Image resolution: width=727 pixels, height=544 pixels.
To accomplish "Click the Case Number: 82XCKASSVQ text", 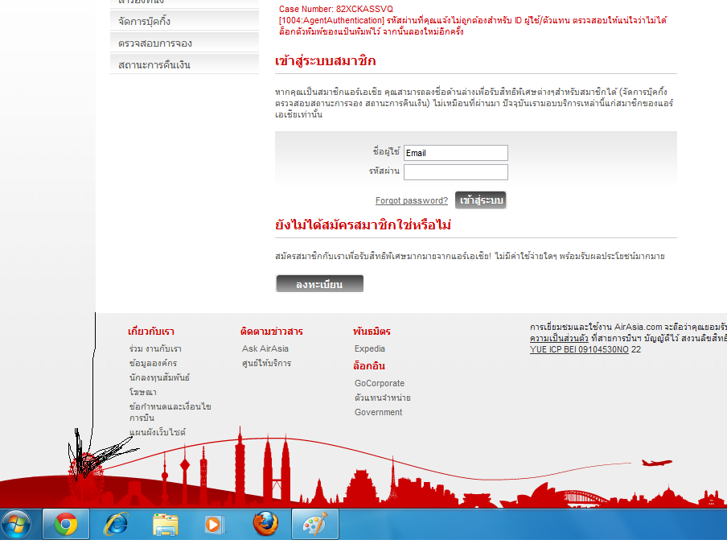I will click(x=335, y=10).
